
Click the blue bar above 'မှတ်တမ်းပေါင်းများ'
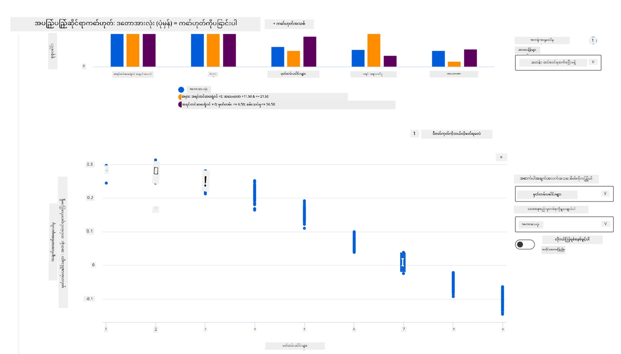click(278, 57)
